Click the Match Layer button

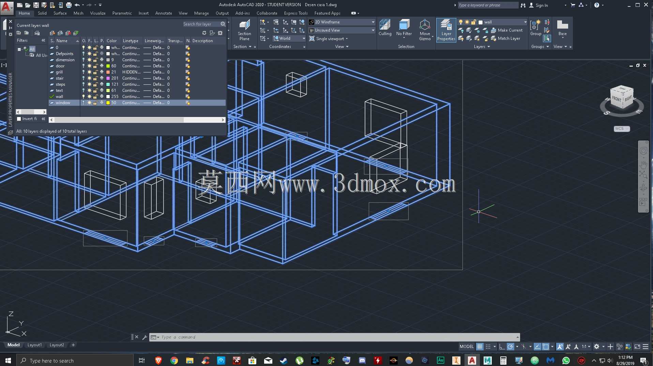click(505, 38)
